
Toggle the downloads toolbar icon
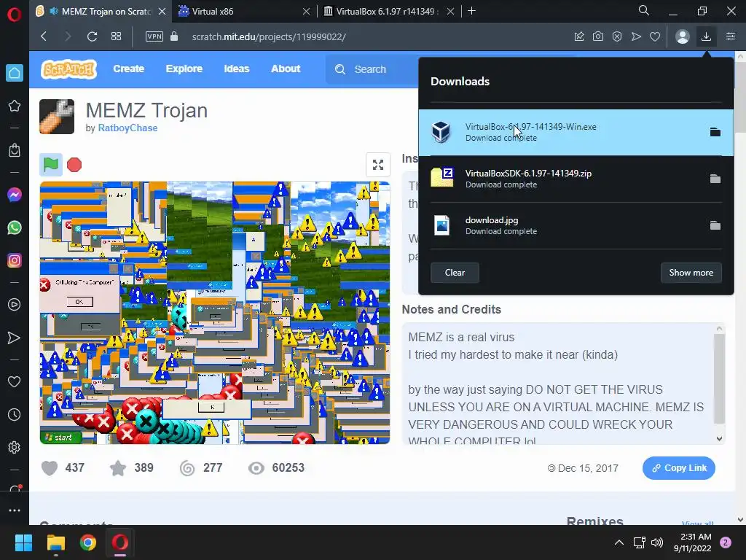707,36
